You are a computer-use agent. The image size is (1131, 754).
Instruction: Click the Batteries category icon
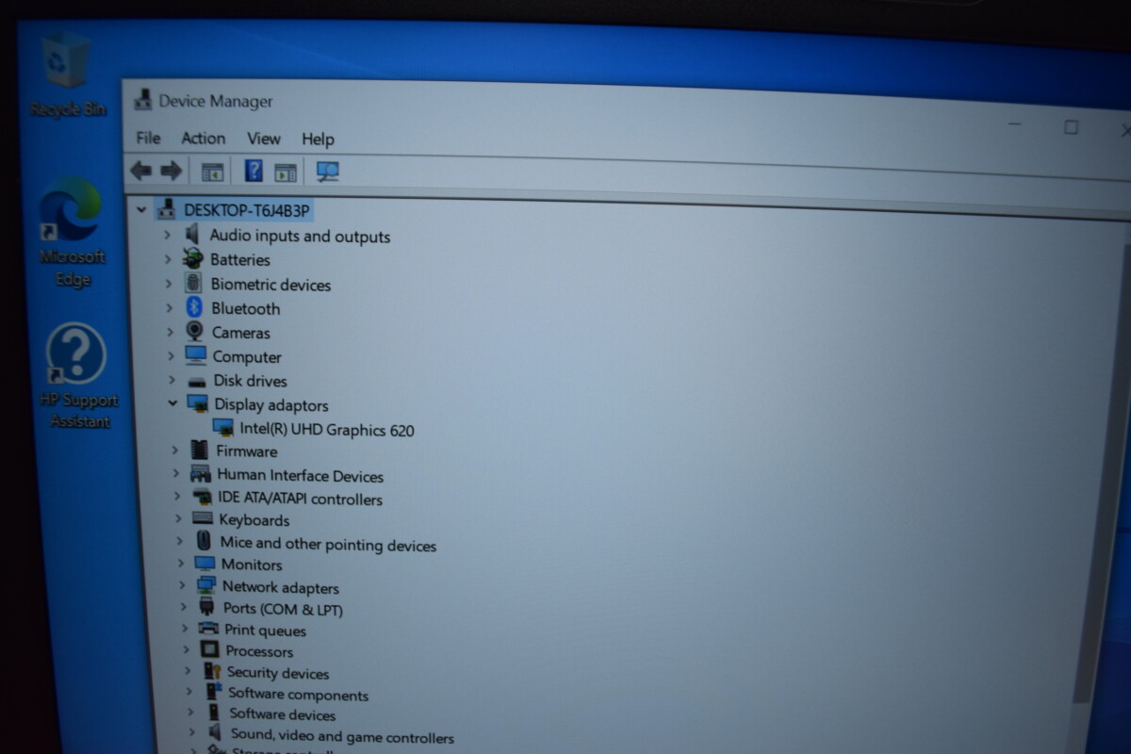pyautogui.click(x=193, y=259)
